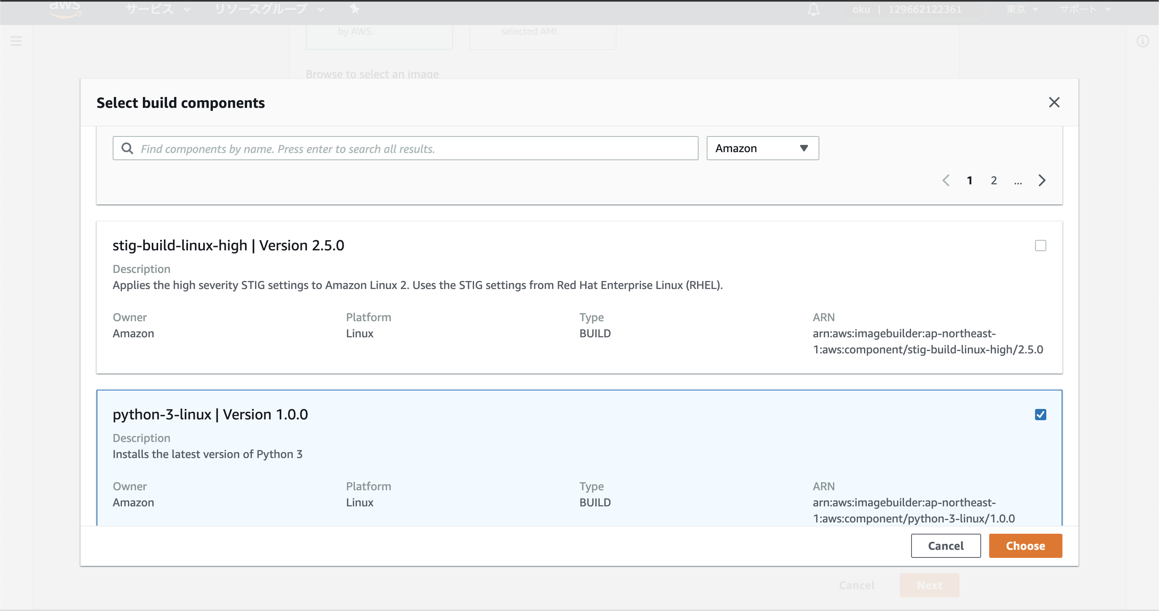Image resolution: width=1159 pixels, height=611 pixels.
Task: Open the Amazon owner filter dropdown
Action: coord(762,148)
